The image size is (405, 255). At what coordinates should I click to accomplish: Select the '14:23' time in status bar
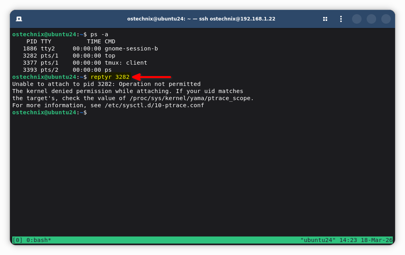pos(348,240)
